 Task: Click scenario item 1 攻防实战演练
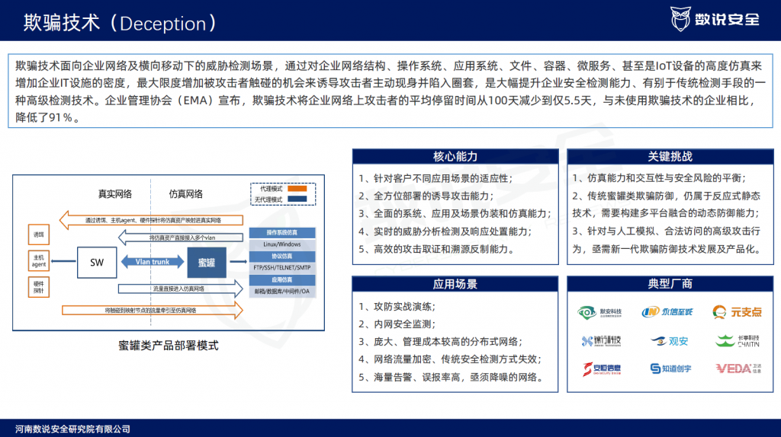click(397, 306)
